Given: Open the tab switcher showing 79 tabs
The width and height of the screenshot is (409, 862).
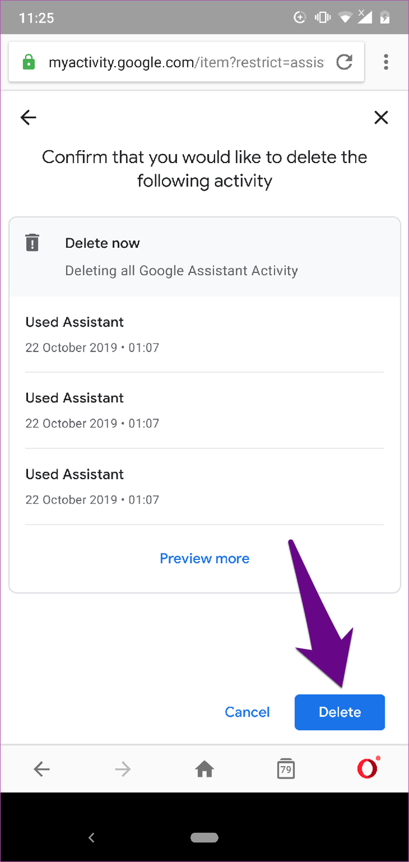Looking at the screenshot, I should (286, 768).
